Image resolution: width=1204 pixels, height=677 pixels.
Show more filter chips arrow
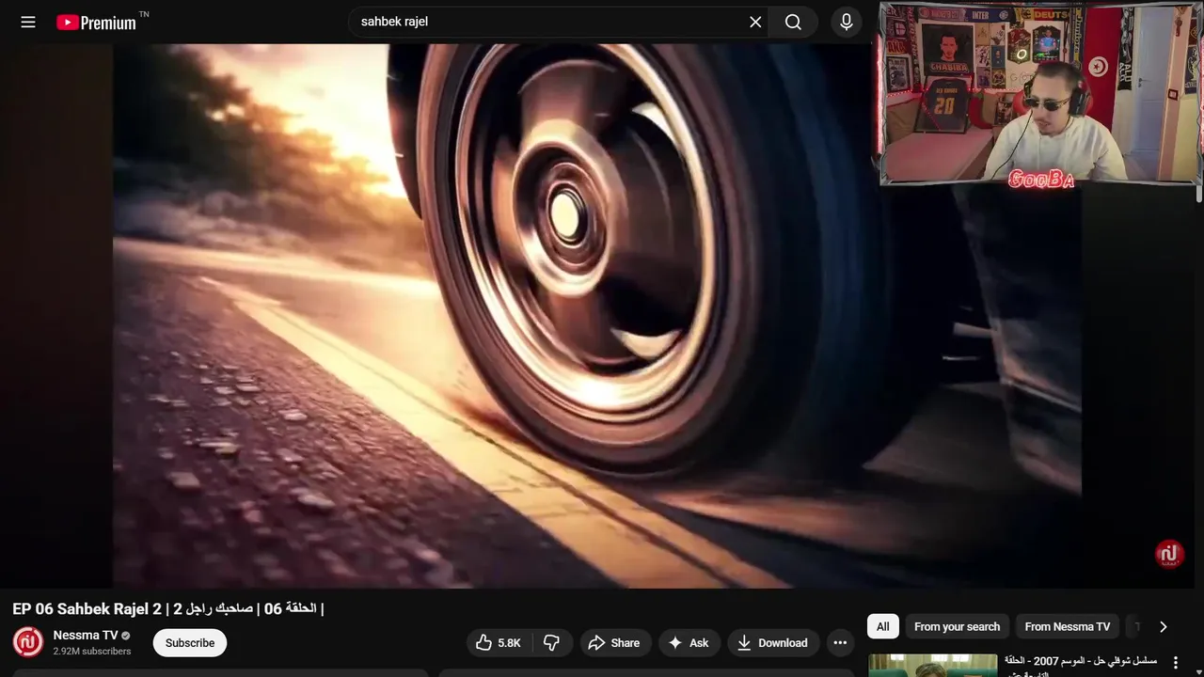pos(1163,626)
